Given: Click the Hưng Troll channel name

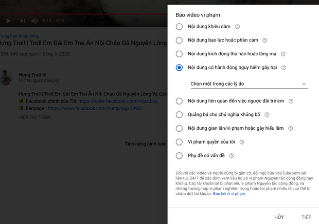Looking at the screenshot, I should (x=30, y=75).
